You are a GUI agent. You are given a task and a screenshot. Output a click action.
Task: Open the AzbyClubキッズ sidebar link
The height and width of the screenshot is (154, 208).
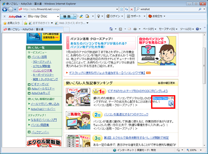click(x=41, y=93)
